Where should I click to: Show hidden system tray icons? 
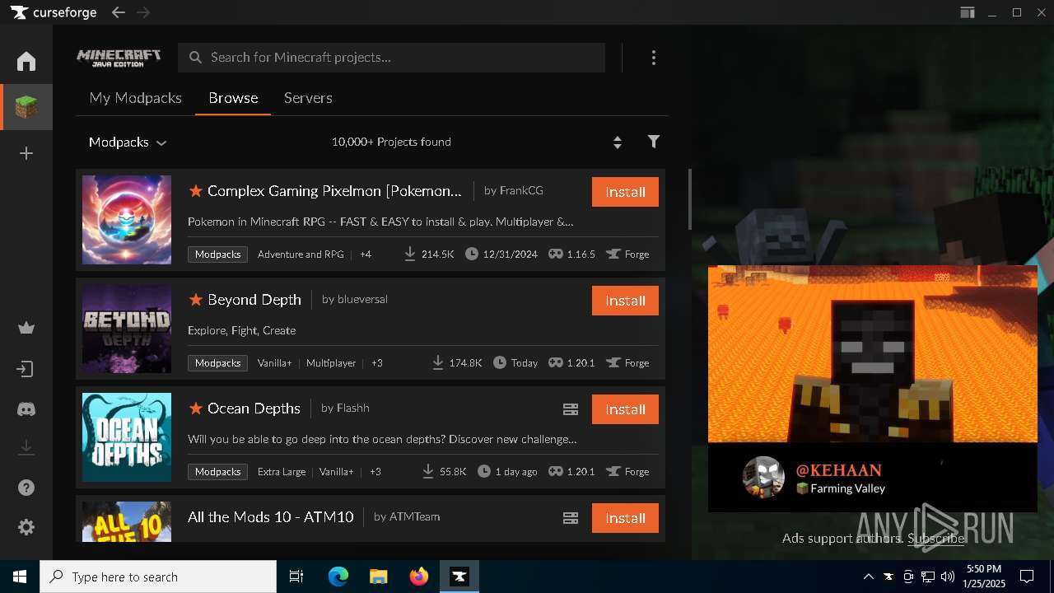[868, 577]
